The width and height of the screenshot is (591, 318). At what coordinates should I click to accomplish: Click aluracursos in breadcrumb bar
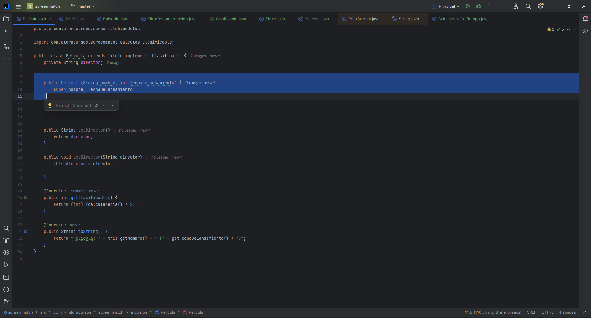click(x=80, y=312)
